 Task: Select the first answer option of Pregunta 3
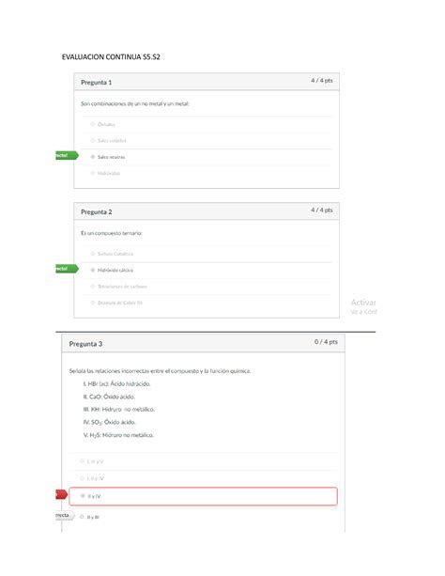coord(82,460)
